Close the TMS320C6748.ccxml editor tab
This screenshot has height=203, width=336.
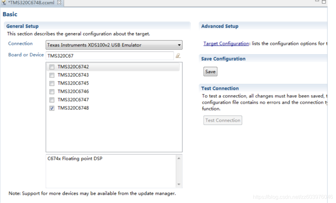(59, 2)
